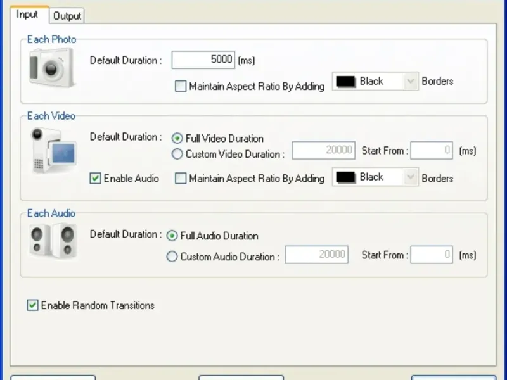
Task: Select Full Video Duration option
Action: click(177, 139)
